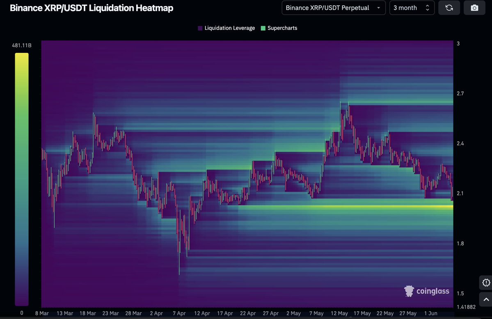Click the 13 Mar date label
The image size is (492, 319).
pyautogui.click(x=65, y=313)
